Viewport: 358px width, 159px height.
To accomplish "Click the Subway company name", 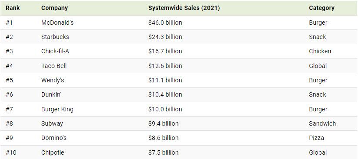I will [x=52, y=123].
